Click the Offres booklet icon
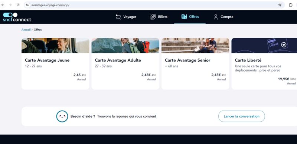 coord(184,17)
